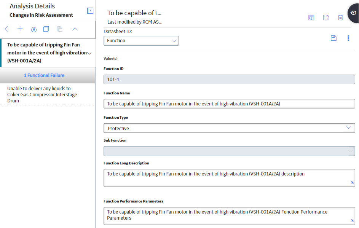Open the reference documents icon in the header
359x228 pixels.
[x=311, y=18]
